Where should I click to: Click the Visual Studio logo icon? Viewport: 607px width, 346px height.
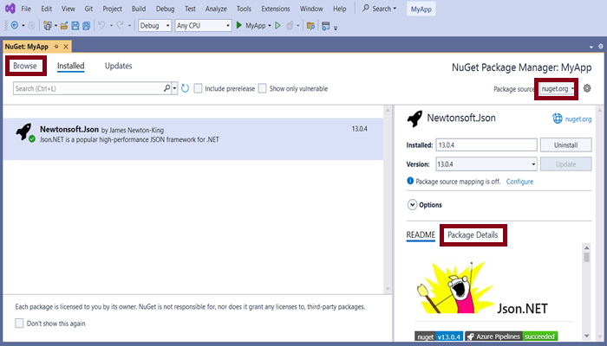pyautogui.click(x=10, y=8)
